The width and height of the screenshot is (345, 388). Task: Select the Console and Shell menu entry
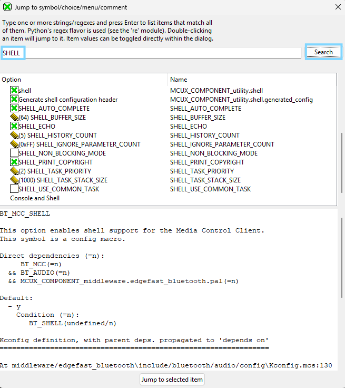(x=35, y=198)
